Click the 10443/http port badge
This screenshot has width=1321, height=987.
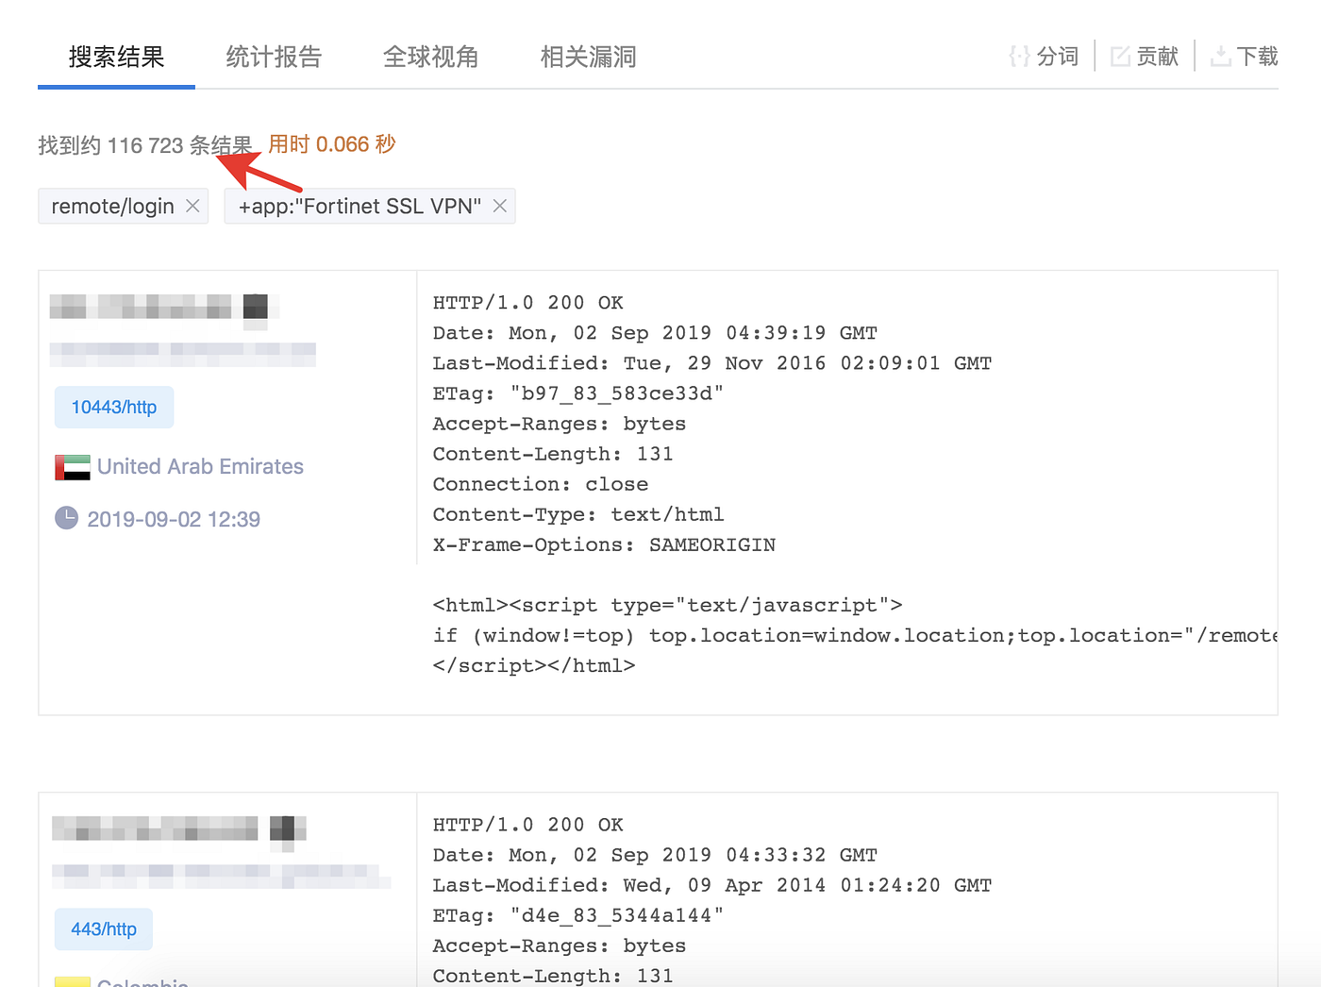pyautogui.click(x=114, y=407)
